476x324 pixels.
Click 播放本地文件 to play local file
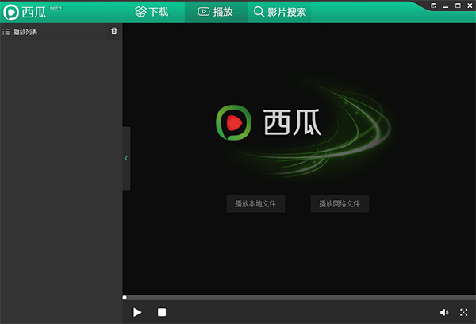click(x=255, y=203)
